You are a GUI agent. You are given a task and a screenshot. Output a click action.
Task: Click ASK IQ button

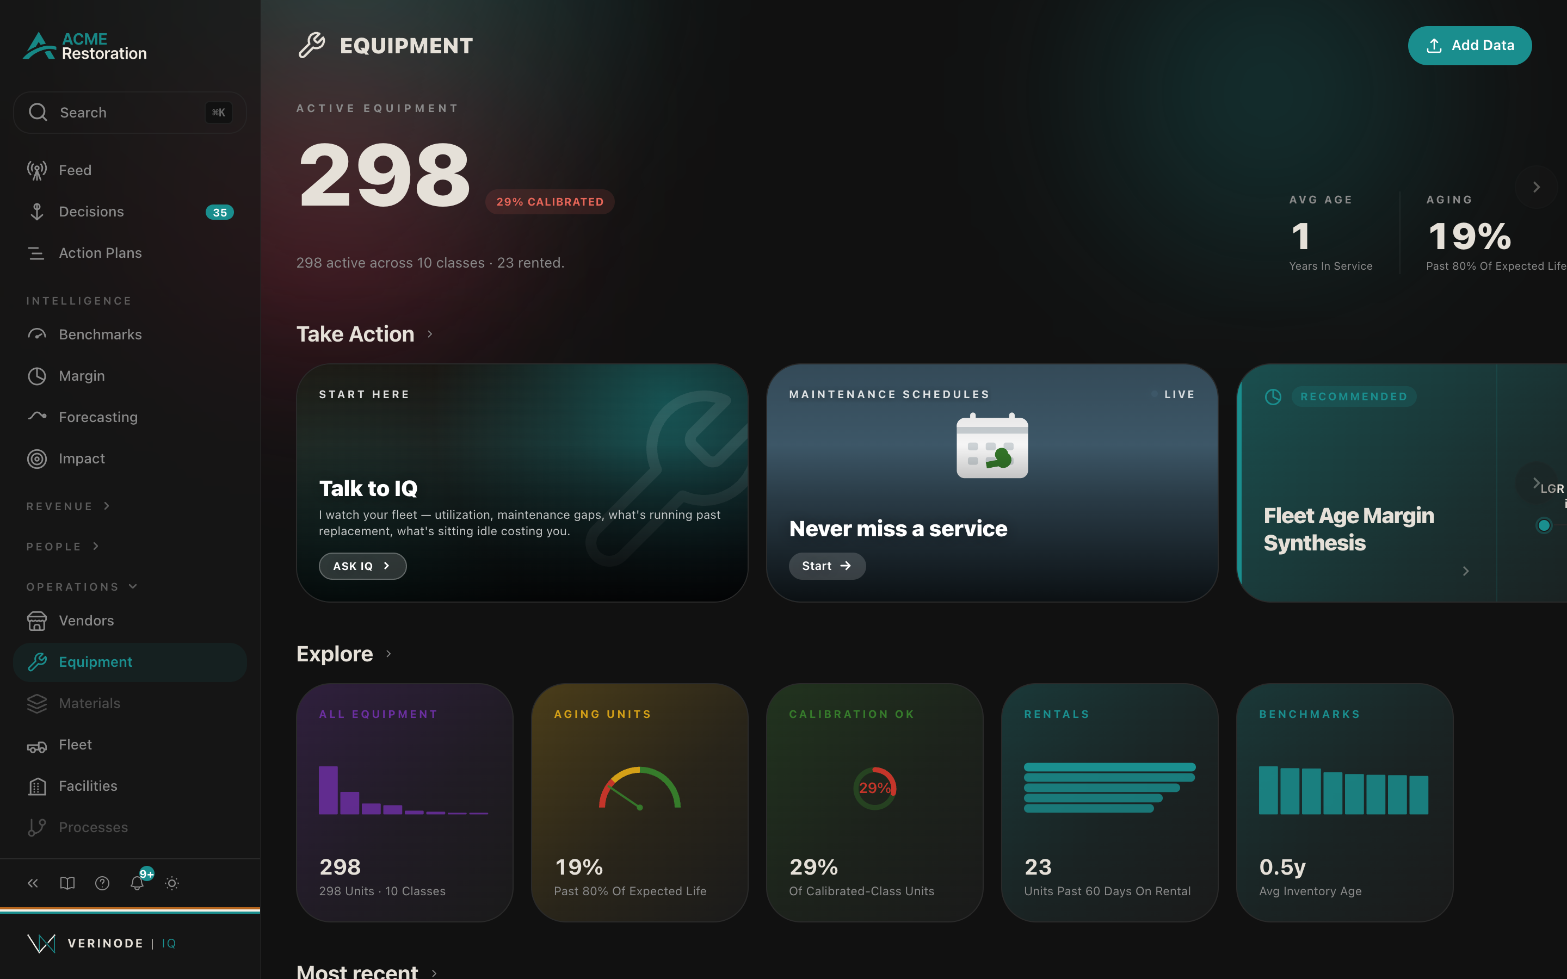coord(362,566)
